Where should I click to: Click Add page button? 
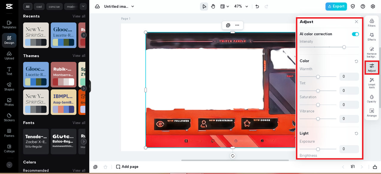coord(127,167)
